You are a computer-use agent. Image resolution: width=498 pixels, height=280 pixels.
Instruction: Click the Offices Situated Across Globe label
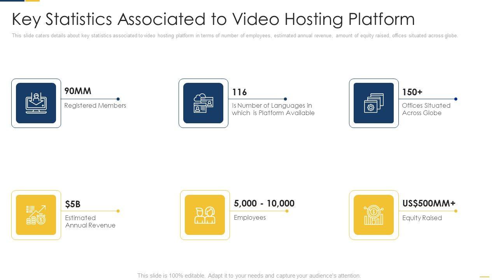coord(426,109)
